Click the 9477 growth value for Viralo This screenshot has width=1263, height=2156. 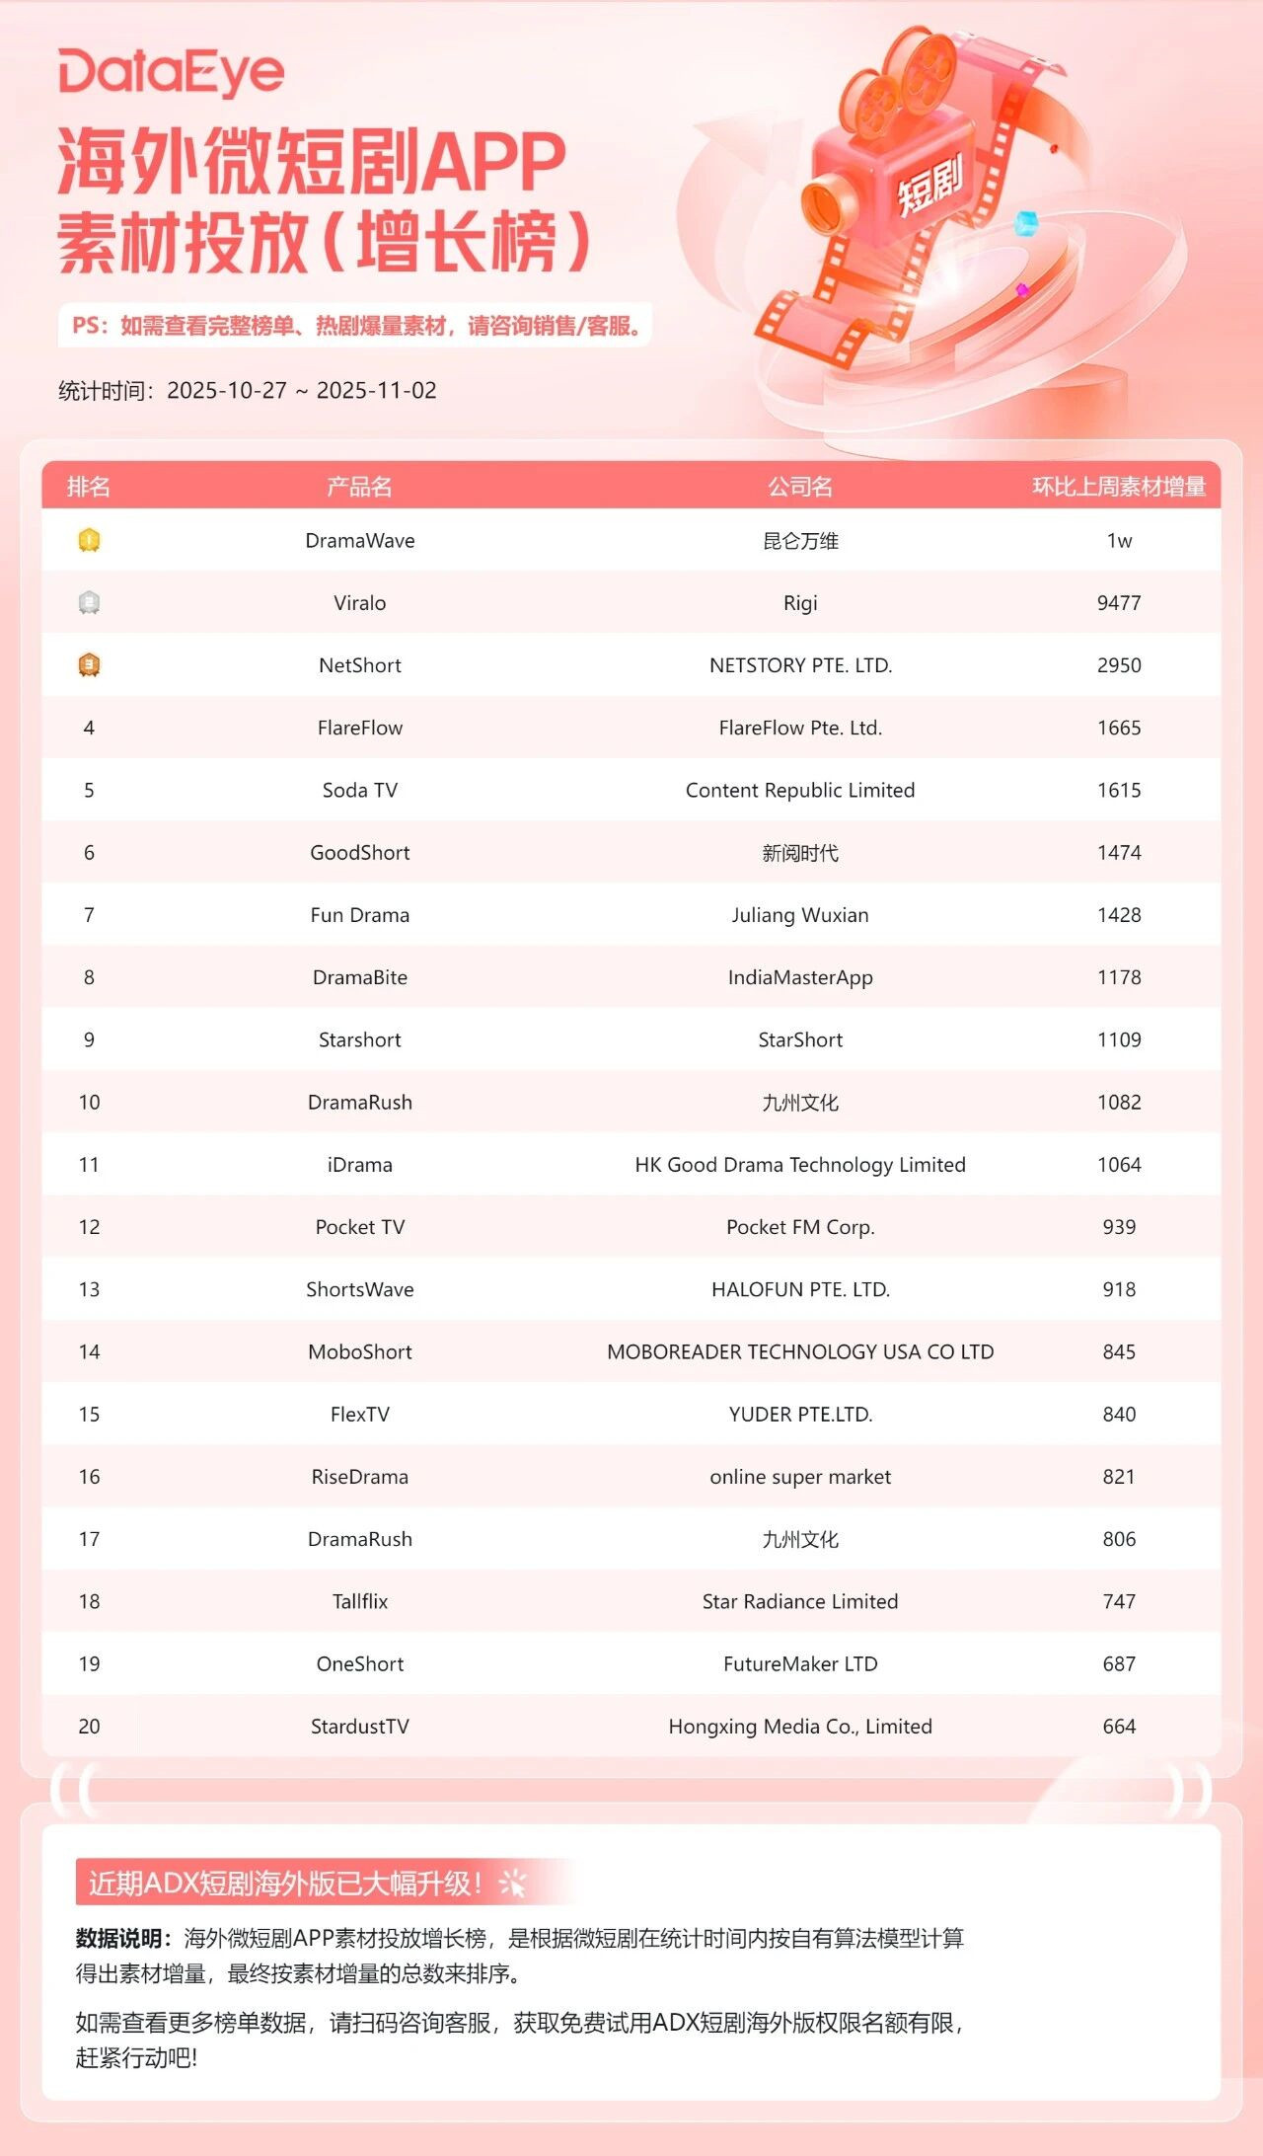[x=1119, y=603]
